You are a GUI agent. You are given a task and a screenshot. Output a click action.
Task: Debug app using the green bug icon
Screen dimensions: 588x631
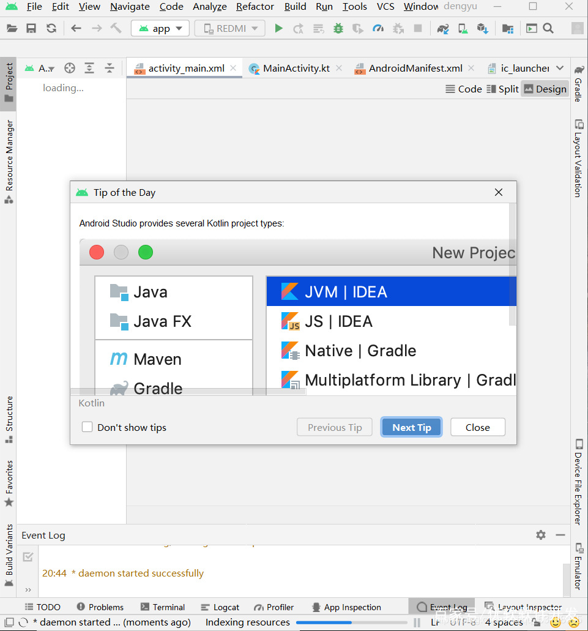point(338,29)
